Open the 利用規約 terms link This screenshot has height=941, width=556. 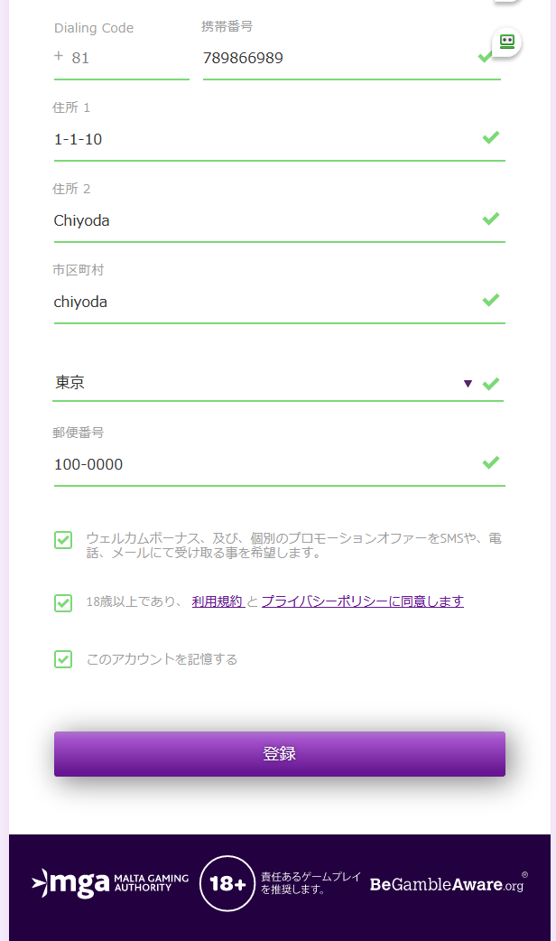click(x=218, y=601)
